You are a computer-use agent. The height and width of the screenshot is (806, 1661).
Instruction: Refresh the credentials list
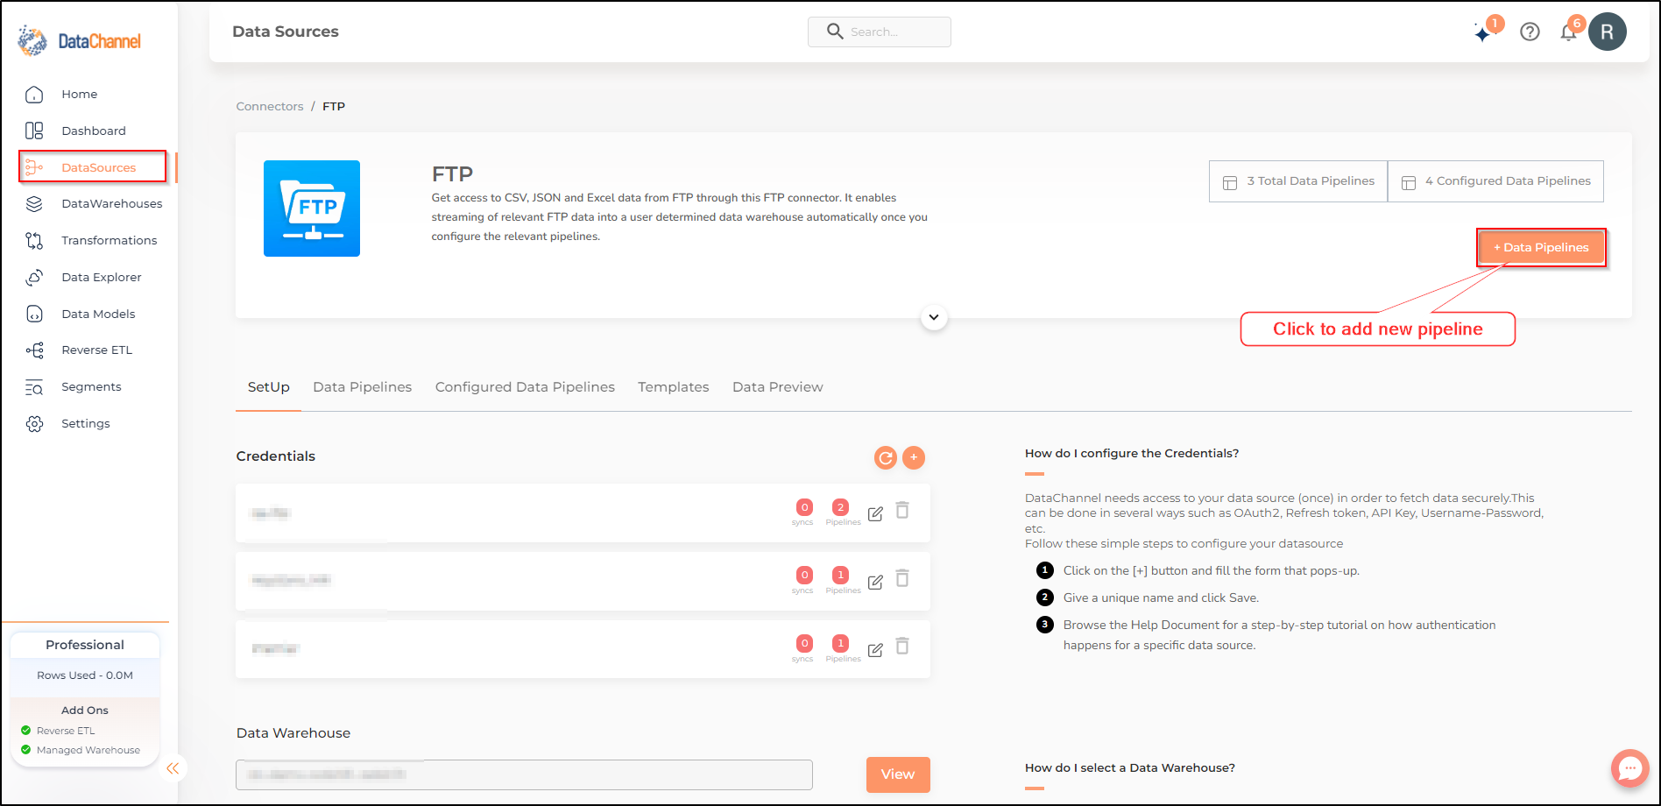(886, 457)
